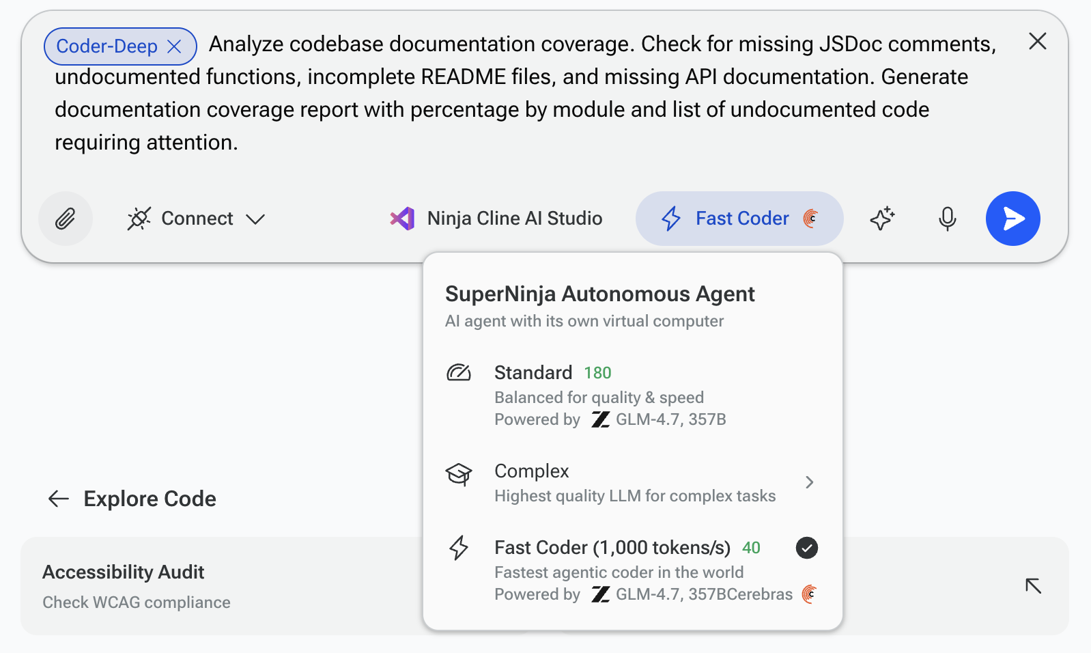Click the speedometer icon beside Standard
Screen dimensions: 1091x653
(x=459, y=373)
